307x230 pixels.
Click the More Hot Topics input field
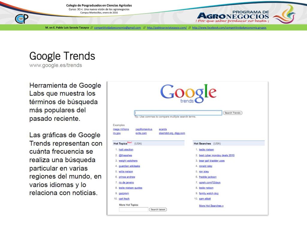(x=133, y=209)
